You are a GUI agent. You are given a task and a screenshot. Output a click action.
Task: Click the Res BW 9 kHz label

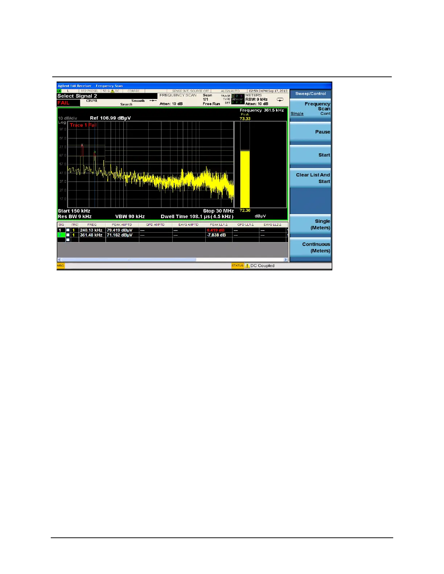pos(75,217)
